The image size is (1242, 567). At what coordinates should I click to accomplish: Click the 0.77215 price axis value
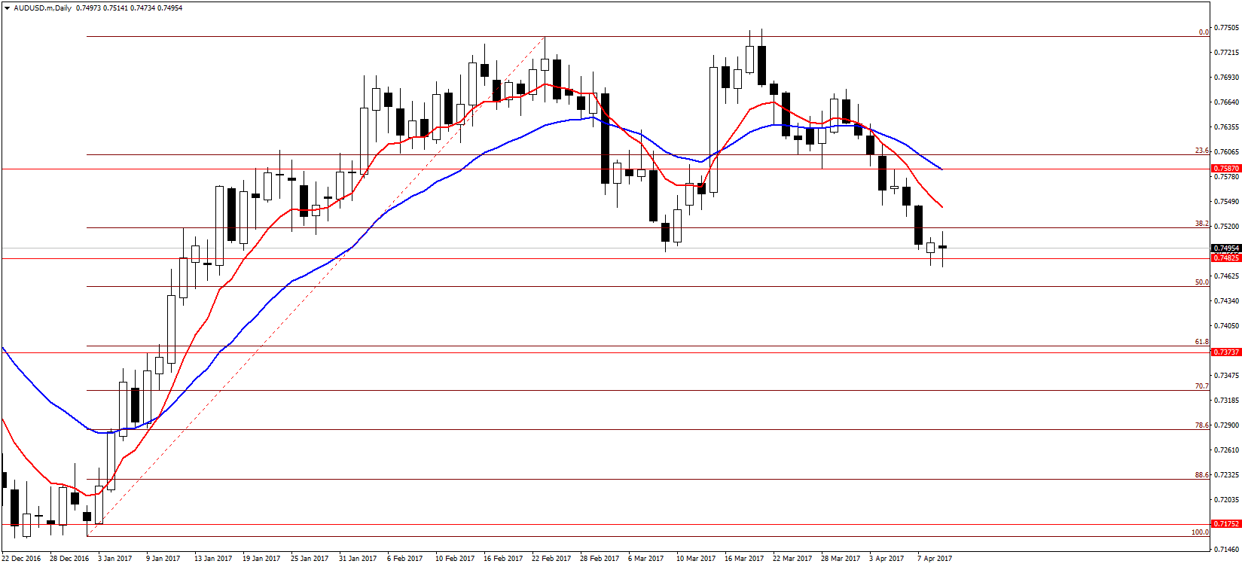coord(1227,53)
